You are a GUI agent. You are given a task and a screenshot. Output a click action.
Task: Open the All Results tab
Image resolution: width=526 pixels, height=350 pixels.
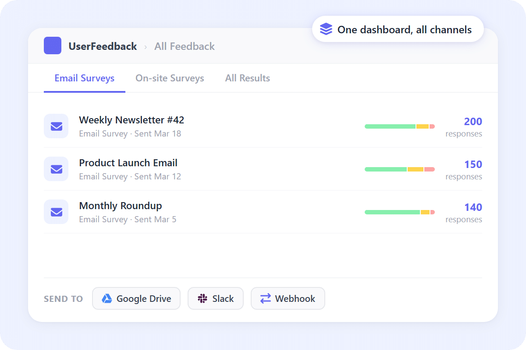[247, 78]
